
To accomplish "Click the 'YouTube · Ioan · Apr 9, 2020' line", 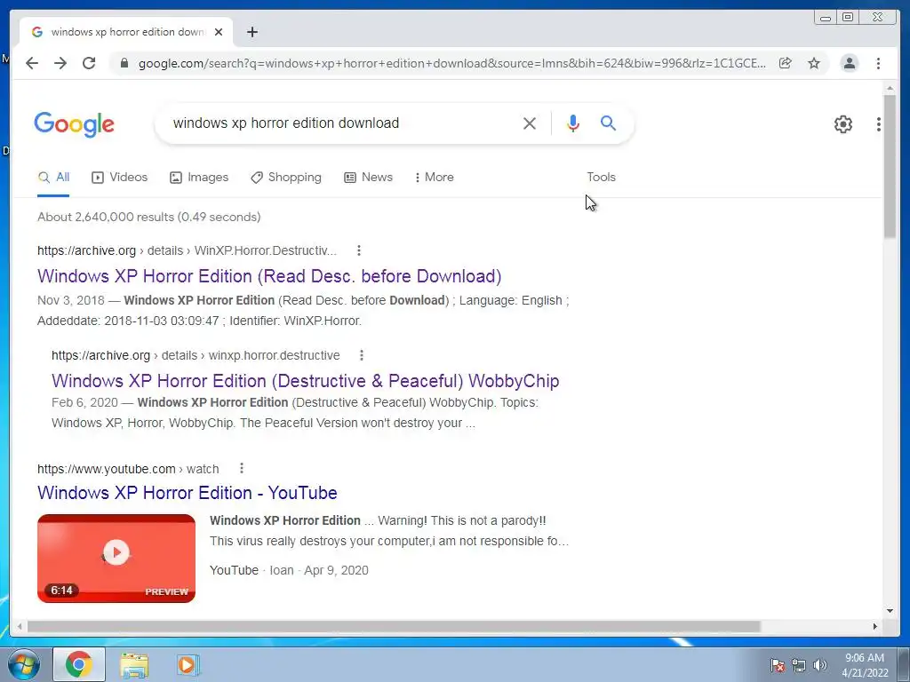I will point(289,571).
